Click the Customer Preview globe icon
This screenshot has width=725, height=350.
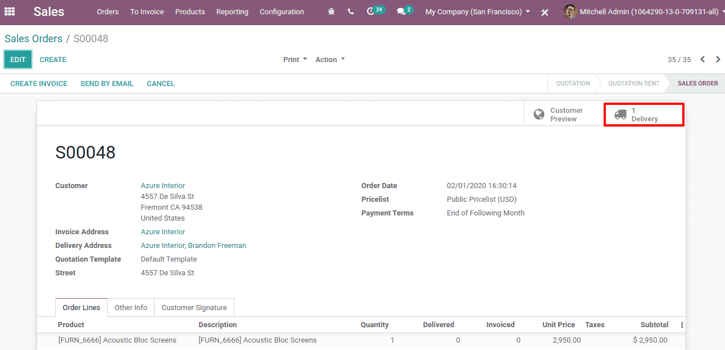[x=539, y=115]
